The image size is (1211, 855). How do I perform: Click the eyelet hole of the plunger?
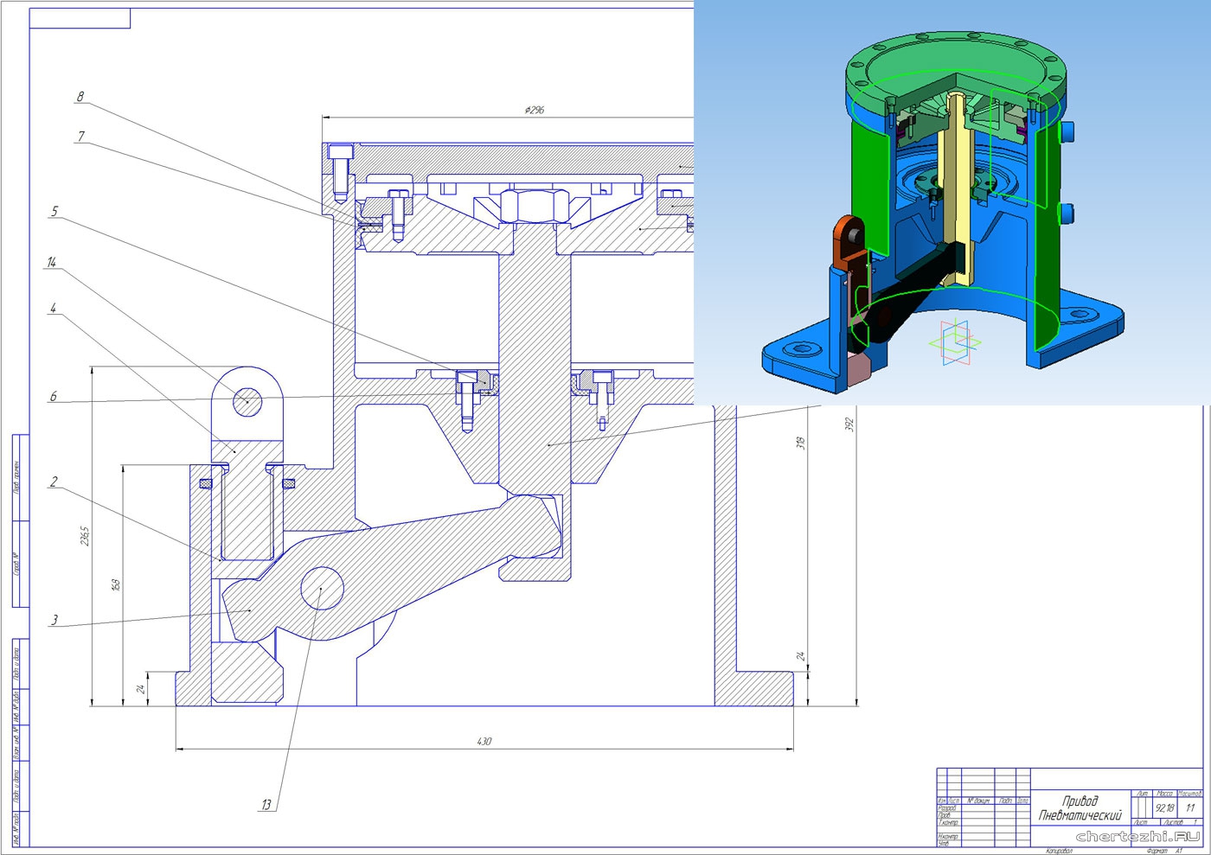247,401
